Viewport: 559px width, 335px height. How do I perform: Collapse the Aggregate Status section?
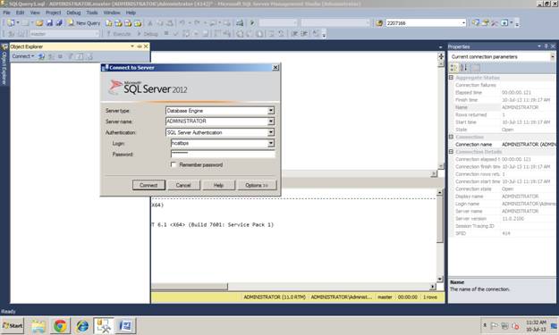[x=452, y=78]
